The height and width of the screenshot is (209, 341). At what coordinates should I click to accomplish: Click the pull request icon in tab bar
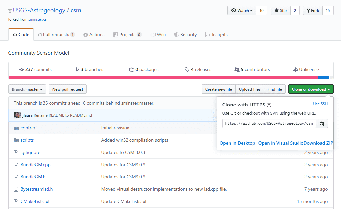[40, 35]
